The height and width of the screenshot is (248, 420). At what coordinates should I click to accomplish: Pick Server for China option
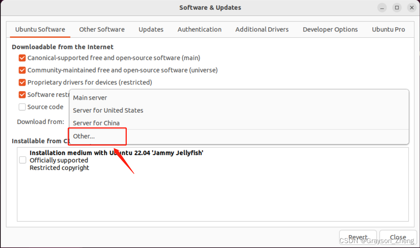96,123
